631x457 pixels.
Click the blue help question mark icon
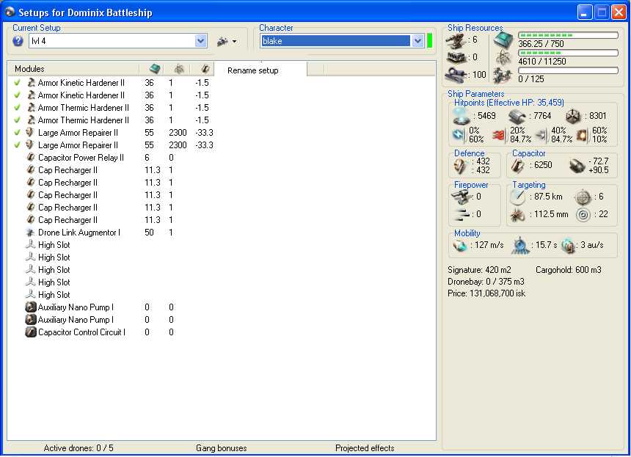tap(18, 40)
